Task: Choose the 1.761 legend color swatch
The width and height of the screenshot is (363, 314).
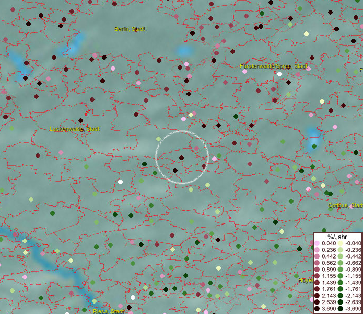Action: click(317, 289)
